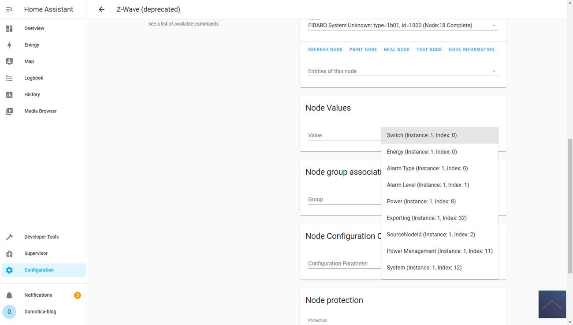573x325 pixels.
Task: Open Media Browser icon
Action: coord(9,111)
